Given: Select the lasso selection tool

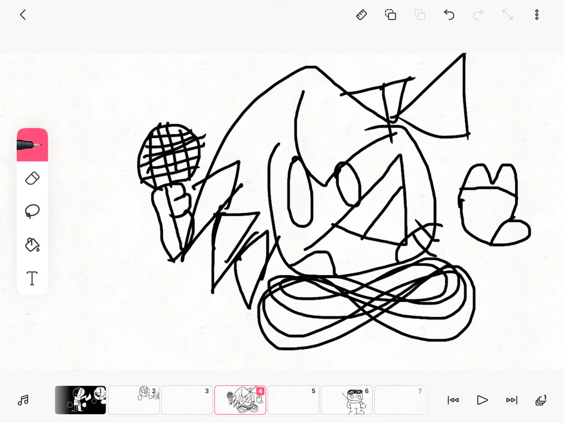Looking at the screenshot, I should point(33,211).
